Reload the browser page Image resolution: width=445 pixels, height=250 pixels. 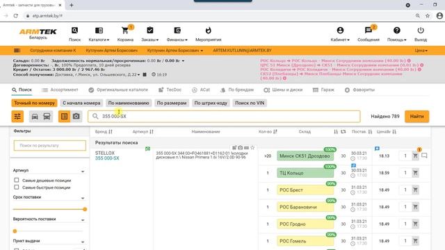click(15, 16)
